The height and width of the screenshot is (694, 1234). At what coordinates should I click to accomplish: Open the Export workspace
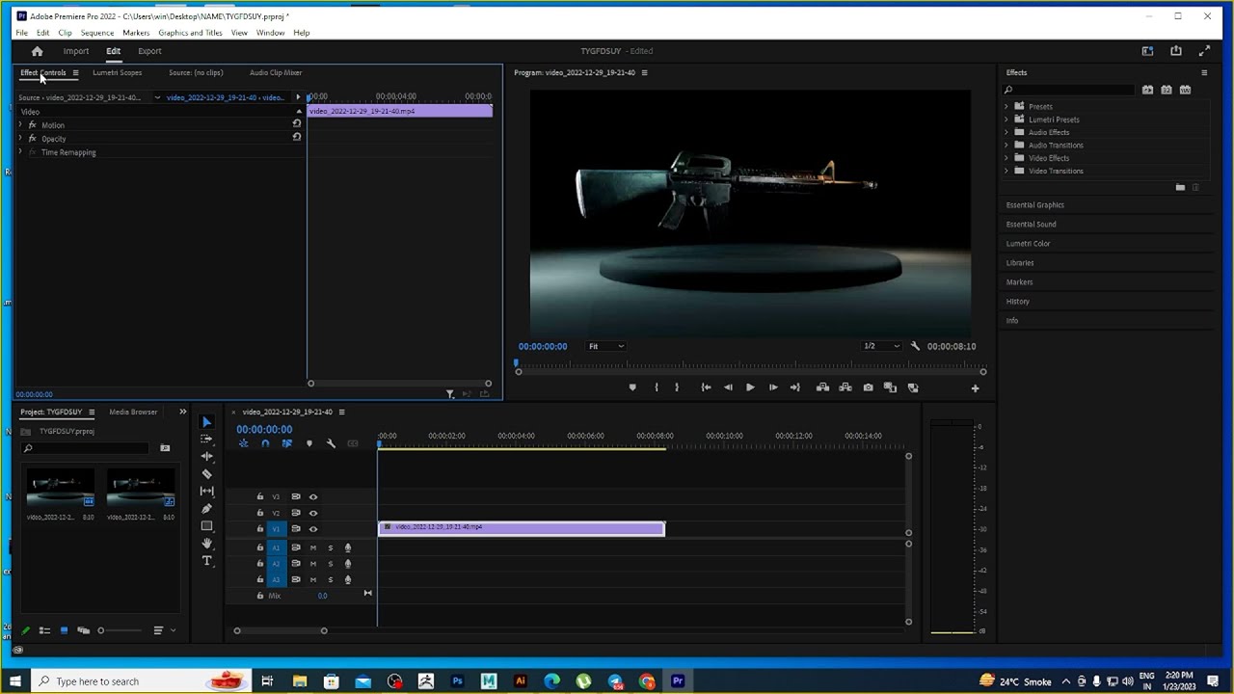click(x=149, y=51)
